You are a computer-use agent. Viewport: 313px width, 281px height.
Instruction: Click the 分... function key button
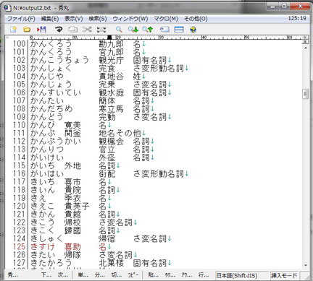point(100,274)
